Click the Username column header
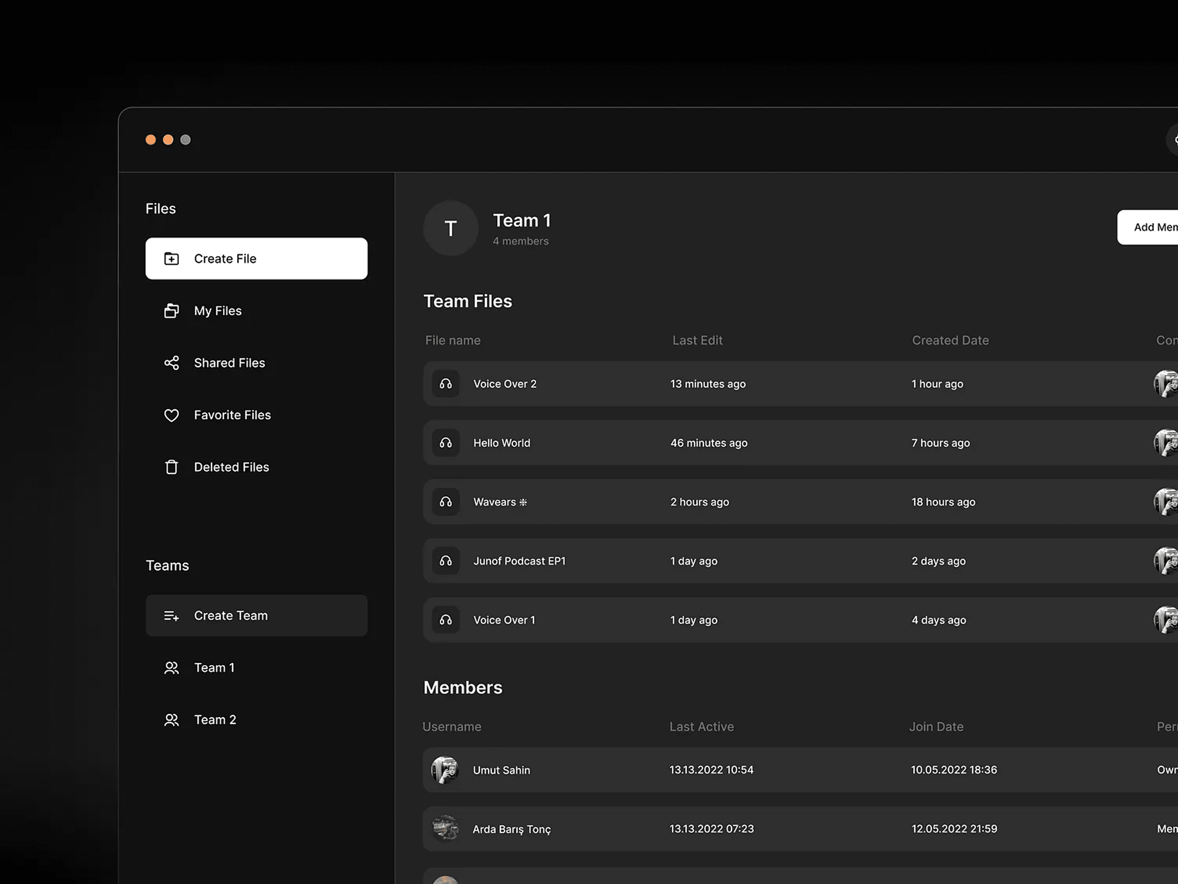The height and width of the screenshot is (884, 1178). click(x=452, y=727)
